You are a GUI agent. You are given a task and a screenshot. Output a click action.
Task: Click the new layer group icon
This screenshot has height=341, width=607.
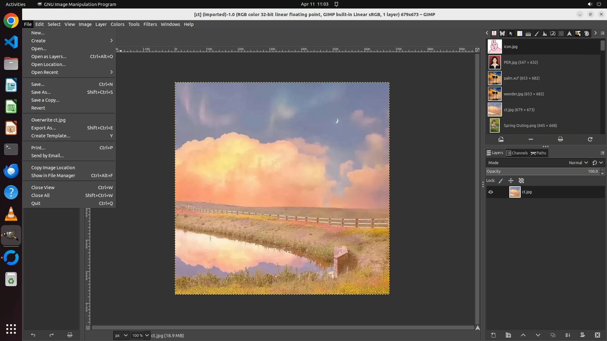(x=508, y=335)
